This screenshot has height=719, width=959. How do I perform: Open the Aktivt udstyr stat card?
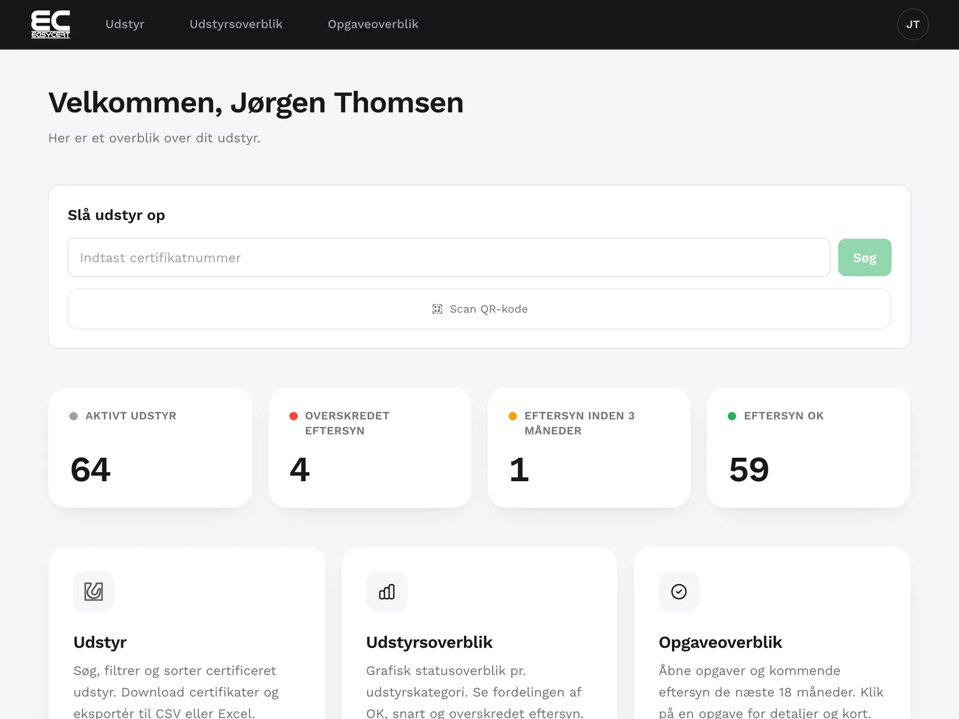tap(150, 448)
